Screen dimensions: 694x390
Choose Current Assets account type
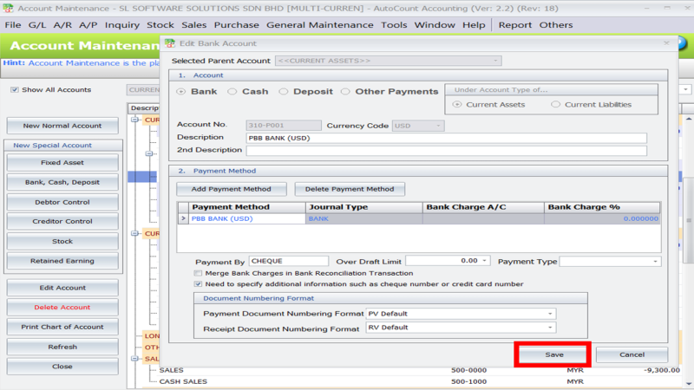click(457, 104)
